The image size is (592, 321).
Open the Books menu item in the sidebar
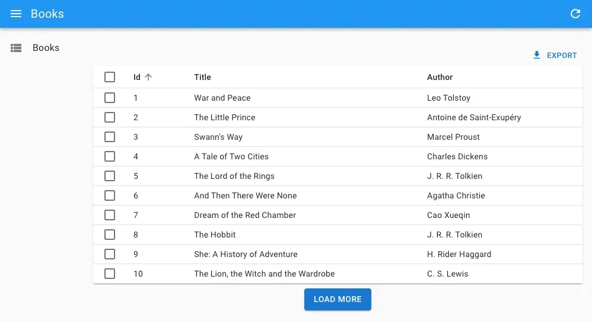(46, 48)
